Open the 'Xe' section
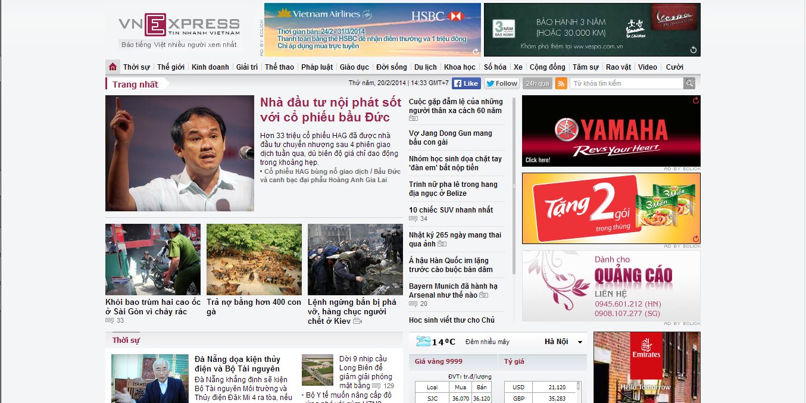 coord(518,67)
